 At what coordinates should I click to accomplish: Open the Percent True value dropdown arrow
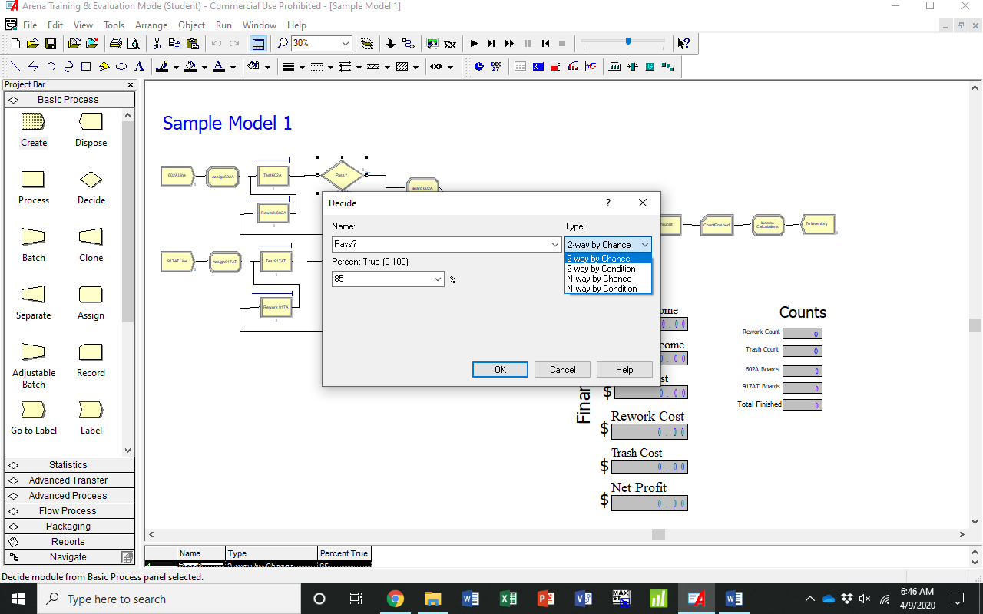(x=438, y=279)
